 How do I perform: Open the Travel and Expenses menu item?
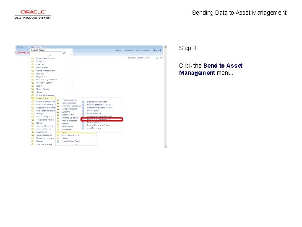click(x=45, y=117)
